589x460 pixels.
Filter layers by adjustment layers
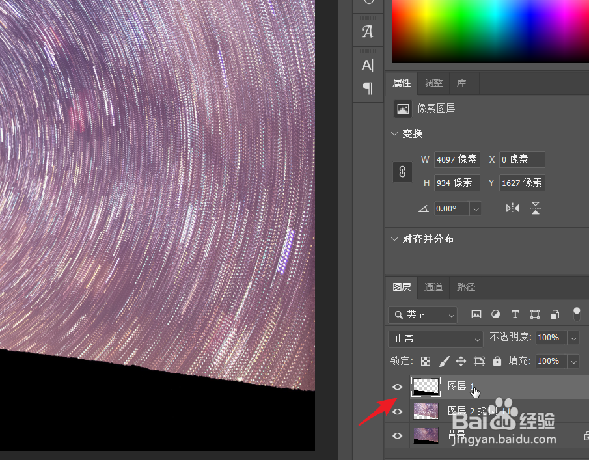pyautogui.click(x=495, y=314)
